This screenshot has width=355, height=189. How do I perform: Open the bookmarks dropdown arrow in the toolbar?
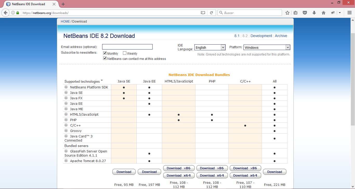click(339, 12)
